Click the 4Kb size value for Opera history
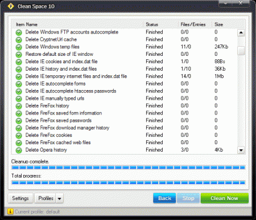The height and width of the screenshot is (220, 256). coord(219,150)
